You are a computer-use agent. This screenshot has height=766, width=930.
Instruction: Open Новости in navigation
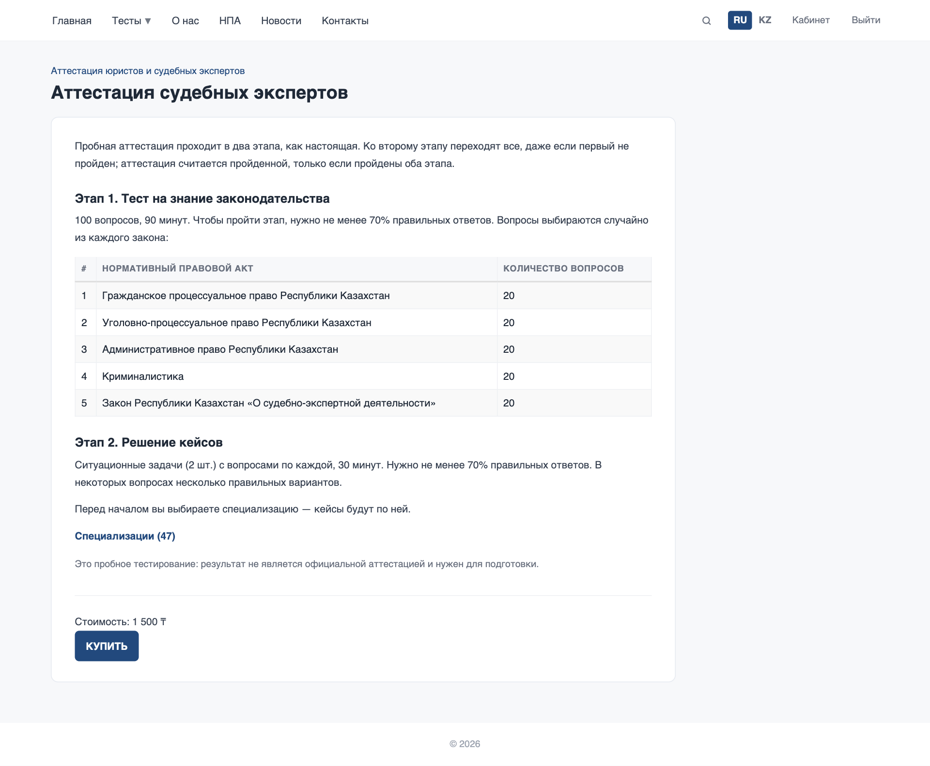tap(281, 21)
